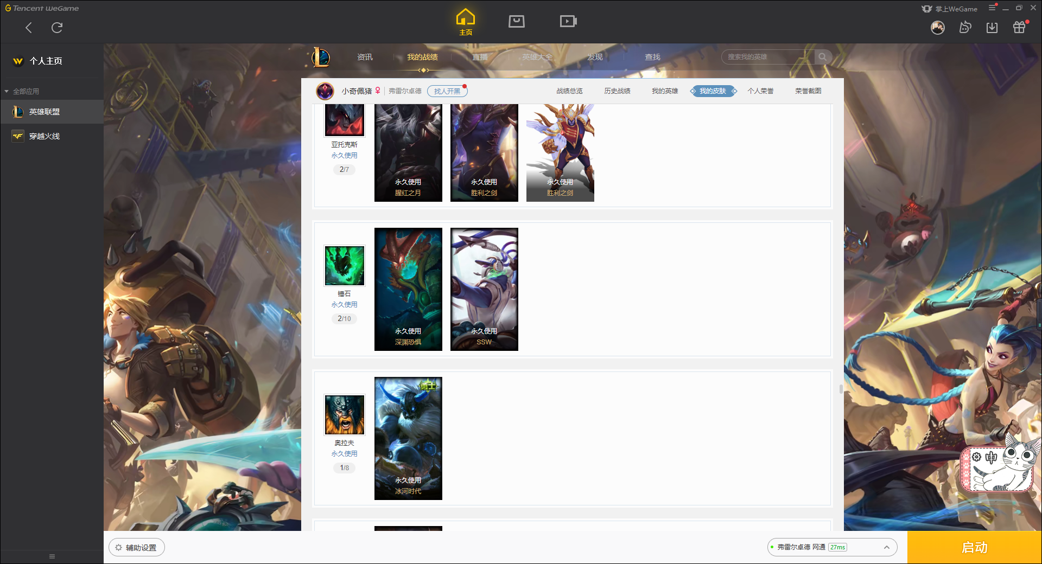Open the SSW skin card
The width and height of the screenshot is (1042, 564).
(484, 289)
